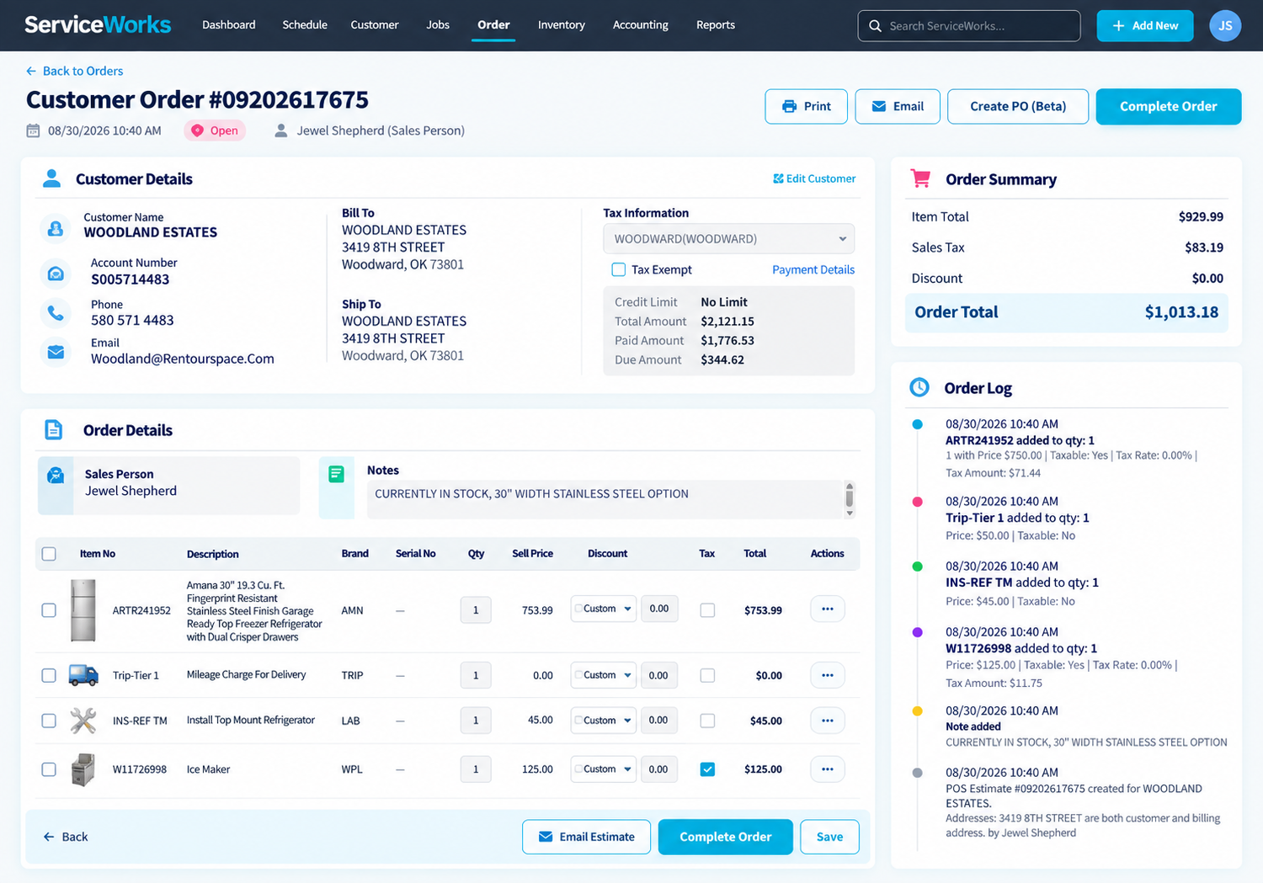Open the Payment Details link
The image size is (1263, 883).
[x=813, y=269]
